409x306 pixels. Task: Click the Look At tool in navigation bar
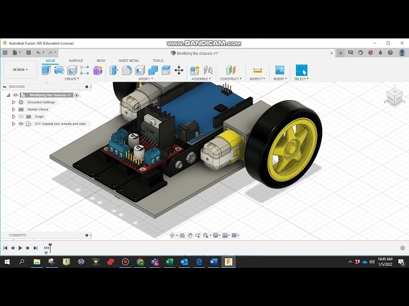coord(182,235)
